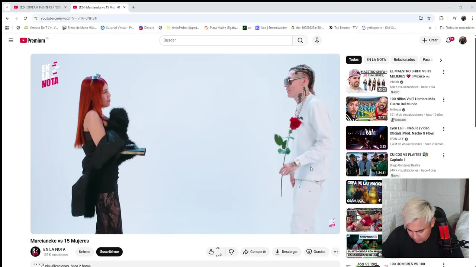
Task: Open the YouTube hamburger guide menu
Action: click(11, 40)
